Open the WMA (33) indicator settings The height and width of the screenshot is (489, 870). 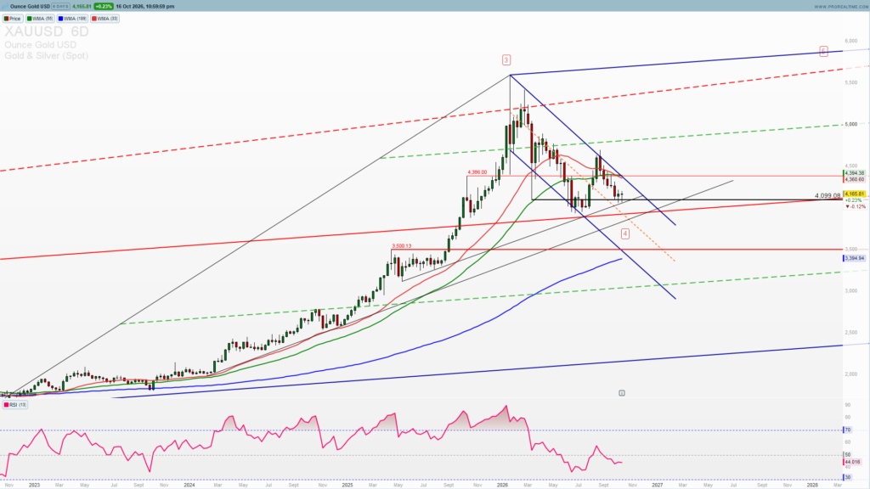105,19
